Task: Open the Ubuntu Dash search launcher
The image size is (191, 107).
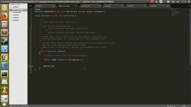Action: (4, 8)
